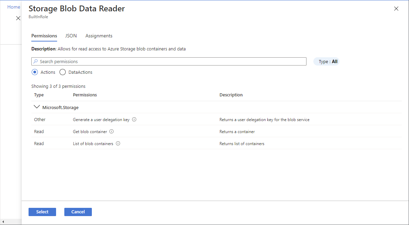Select the Actions radio button
The width and height of the screenshot is (409, 225).
(x=34, y=72)
